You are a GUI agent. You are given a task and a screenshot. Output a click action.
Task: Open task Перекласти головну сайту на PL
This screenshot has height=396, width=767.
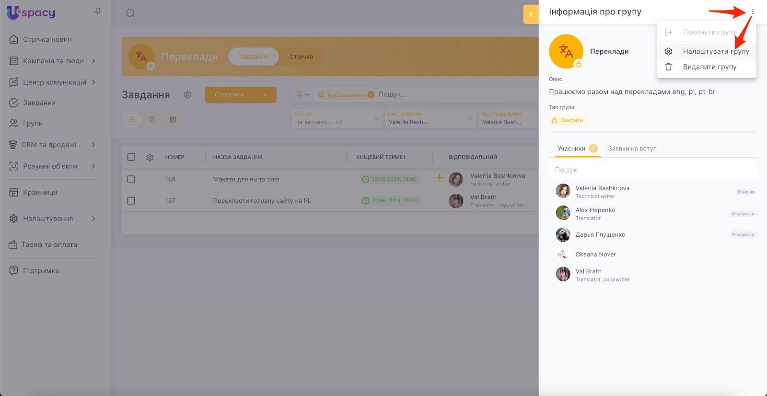262,201
